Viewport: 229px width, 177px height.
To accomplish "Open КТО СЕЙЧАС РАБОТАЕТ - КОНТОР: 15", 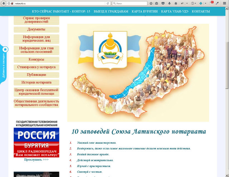I will pos(61,11).
